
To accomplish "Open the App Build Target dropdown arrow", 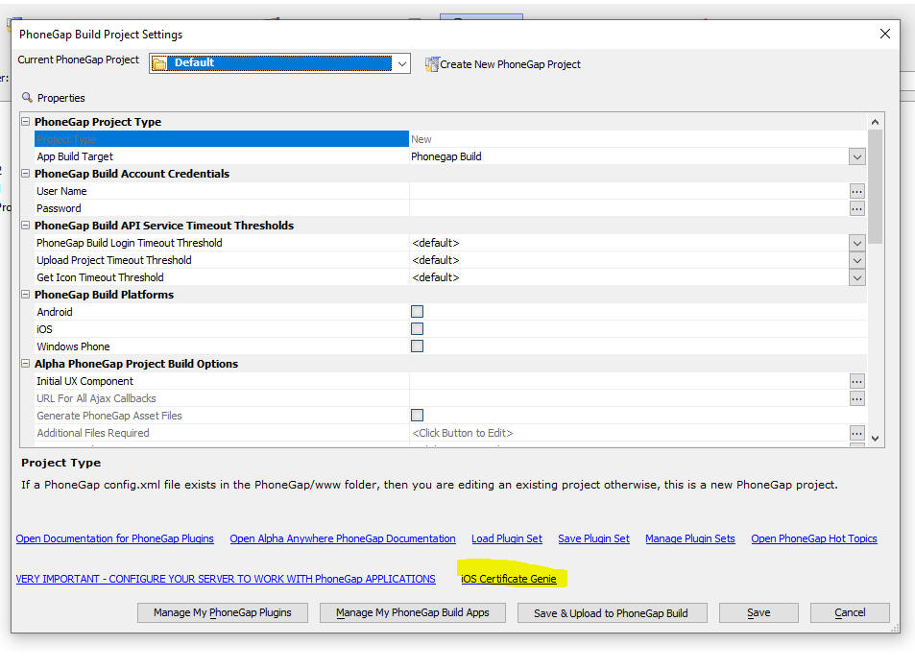I will pos(856,156).
